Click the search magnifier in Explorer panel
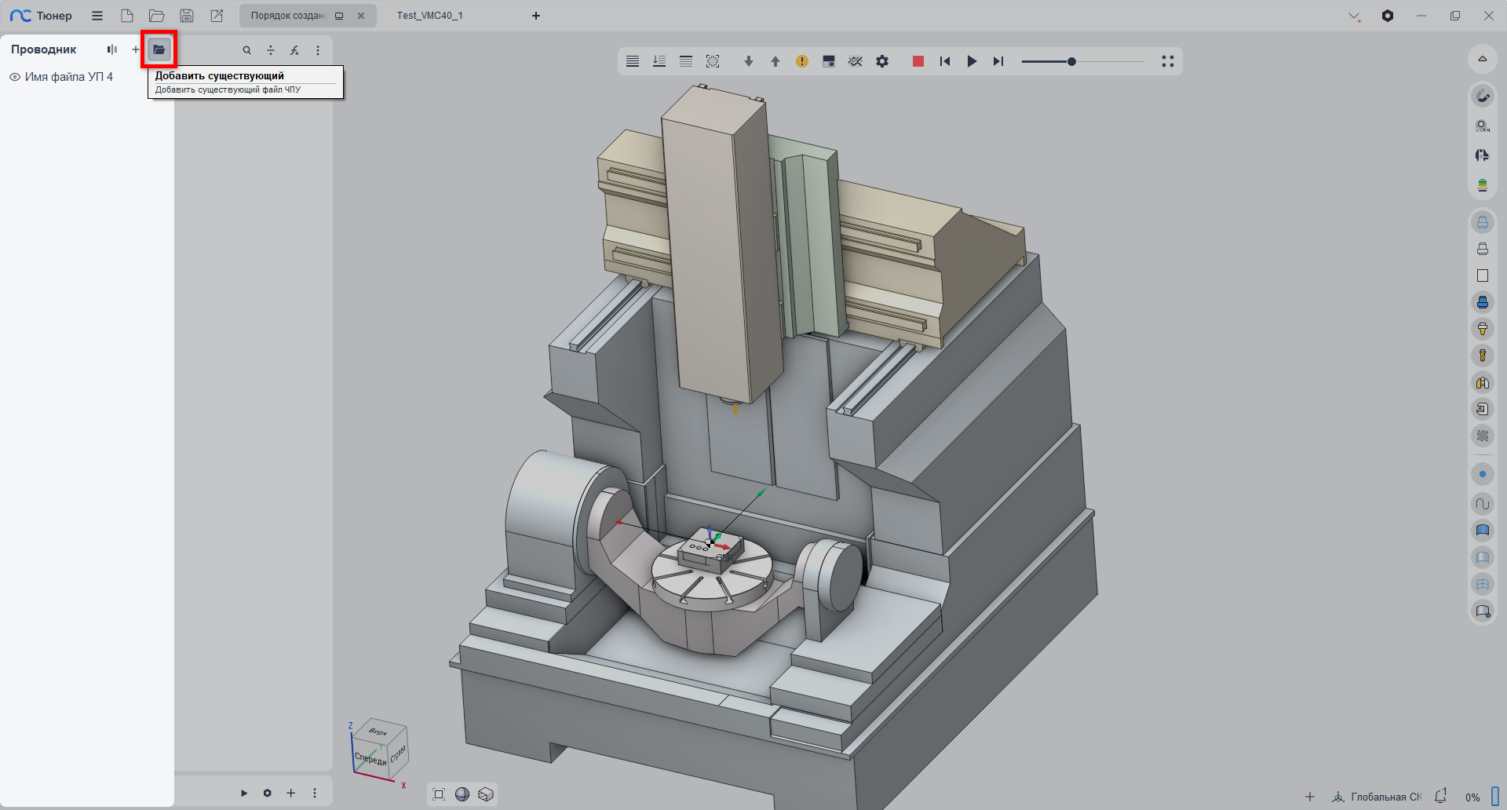The height and width of the screenshot is (810, 1507). tap(246, 50)
